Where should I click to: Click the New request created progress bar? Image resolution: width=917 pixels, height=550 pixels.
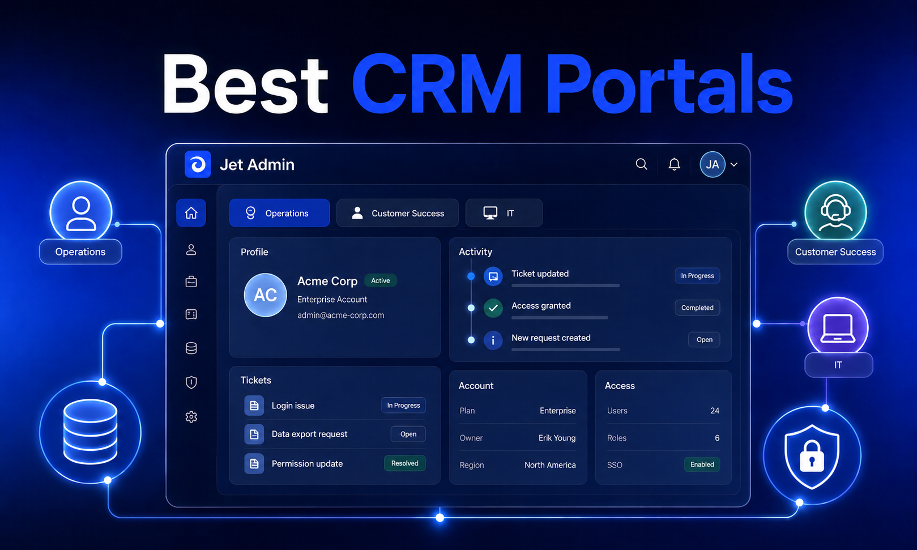pos(566,349)
